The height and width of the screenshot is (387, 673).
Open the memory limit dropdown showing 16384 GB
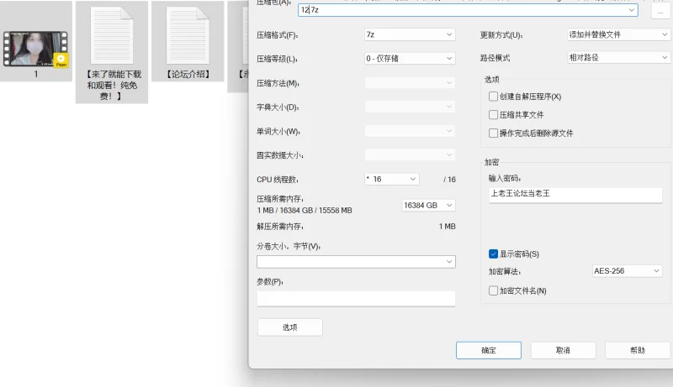pyautogui.click(x=428, y=206)
